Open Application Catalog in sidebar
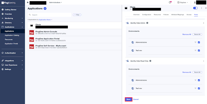The image size is (207, 104). (12, 35)
